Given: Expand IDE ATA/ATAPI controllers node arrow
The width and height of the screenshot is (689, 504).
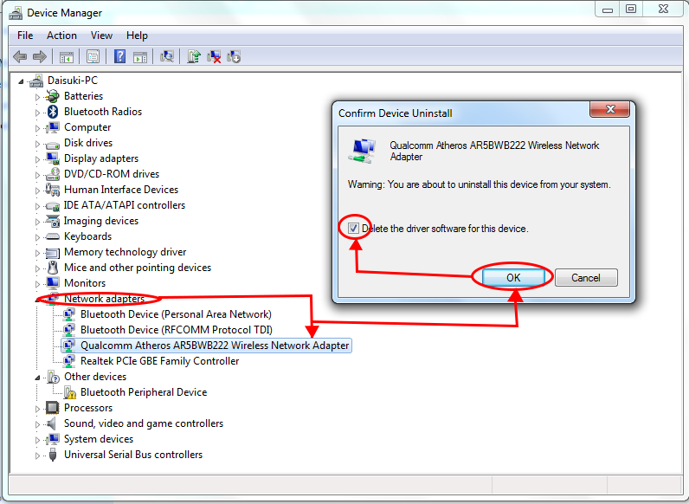Looking at the screenshot, I should coord(38,206).
